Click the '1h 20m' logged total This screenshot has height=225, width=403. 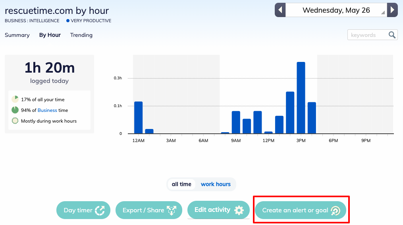50,68
